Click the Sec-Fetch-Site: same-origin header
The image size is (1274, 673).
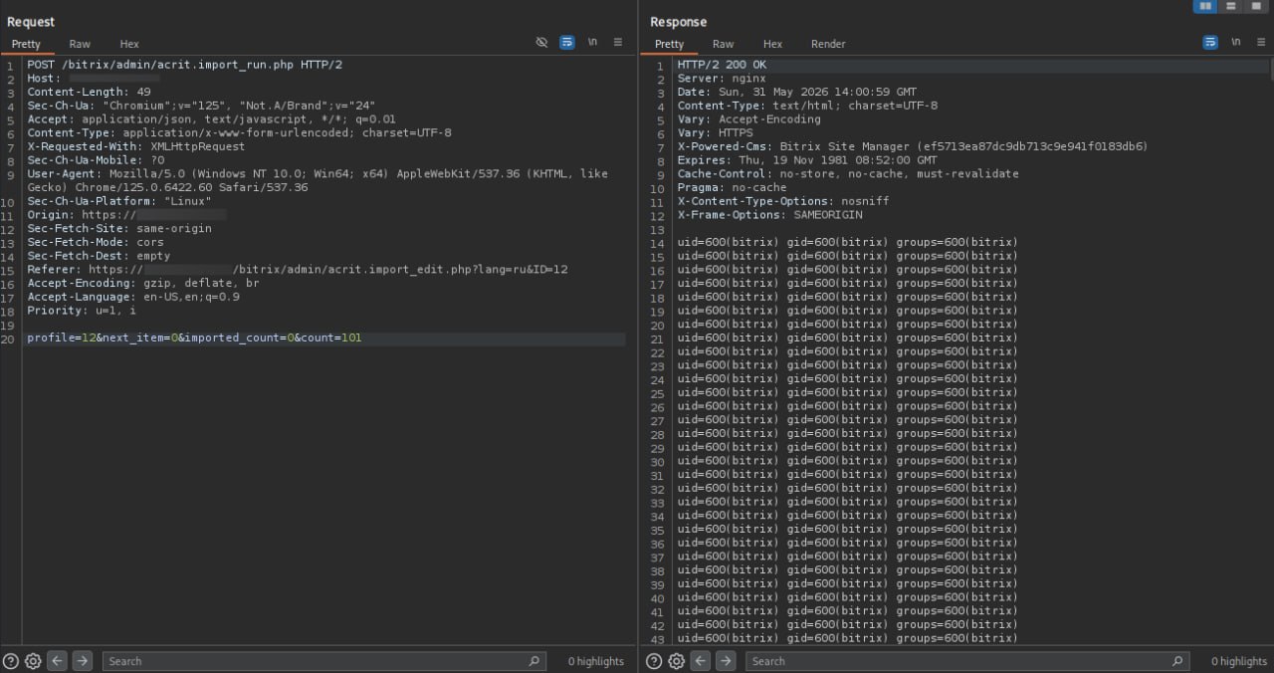119,229
